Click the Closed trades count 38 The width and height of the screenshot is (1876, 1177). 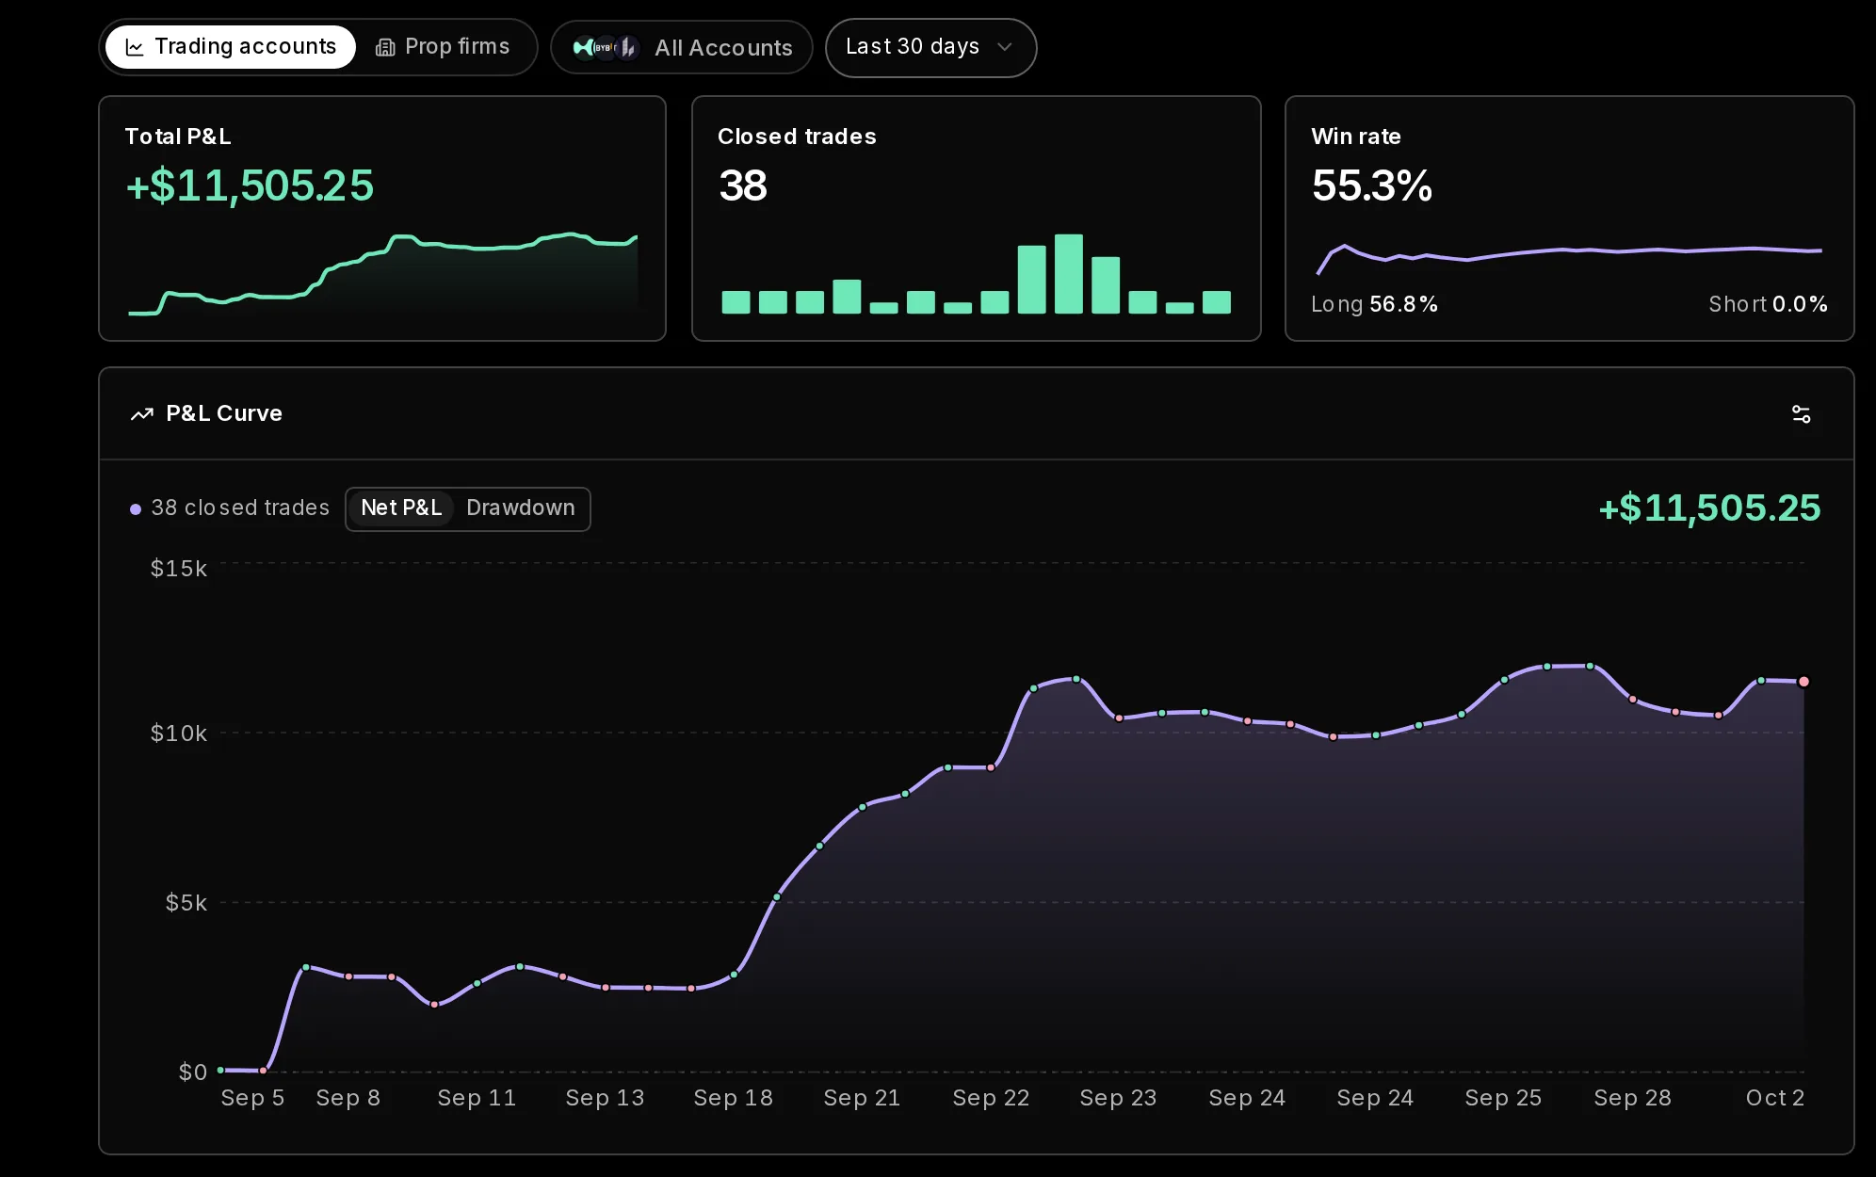pos(743,185)
